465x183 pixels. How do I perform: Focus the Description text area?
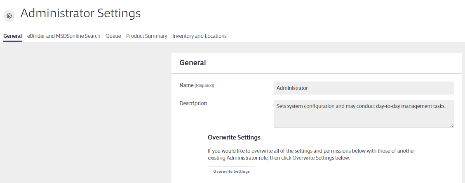coord(364,114)
